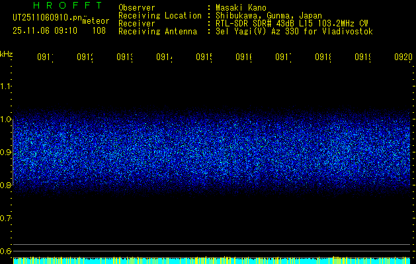Click the cyan signal level bar at bottom
The image size is (416, 264).
click(x=213, y=260)
